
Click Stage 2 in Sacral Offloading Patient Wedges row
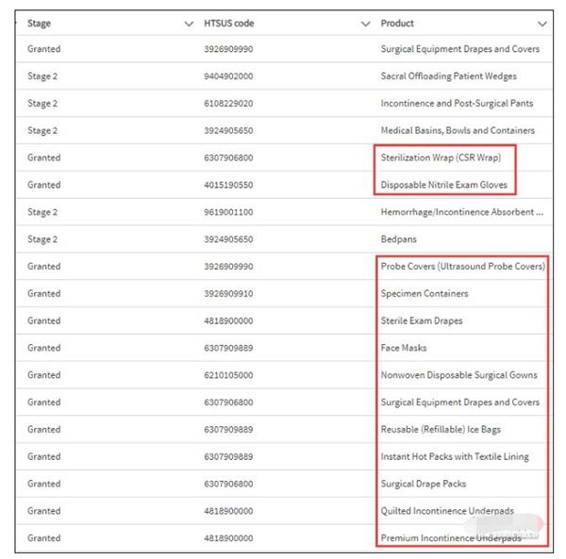click(42, 76)
